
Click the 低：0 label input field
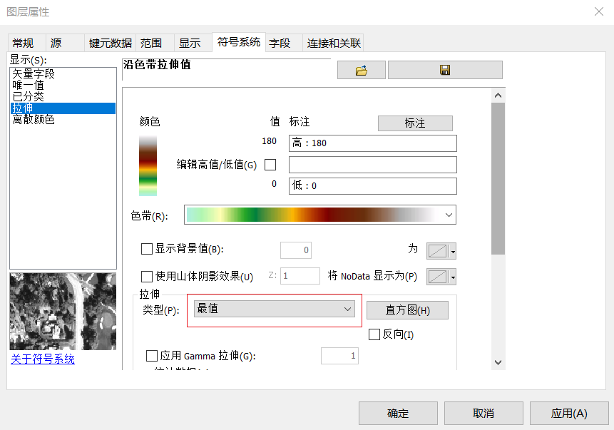pos(373,186)
